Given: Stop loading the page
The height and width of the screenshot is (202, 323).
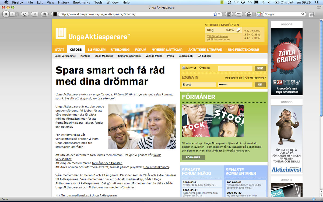Looking at the screenshot, I should [x=34, y=14].
